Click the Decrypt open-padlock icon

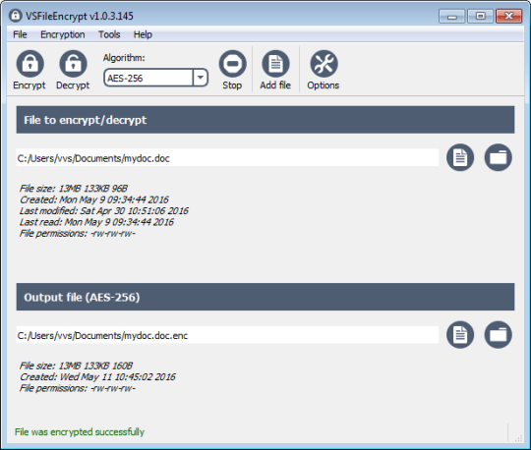click(x=73, y=64)
